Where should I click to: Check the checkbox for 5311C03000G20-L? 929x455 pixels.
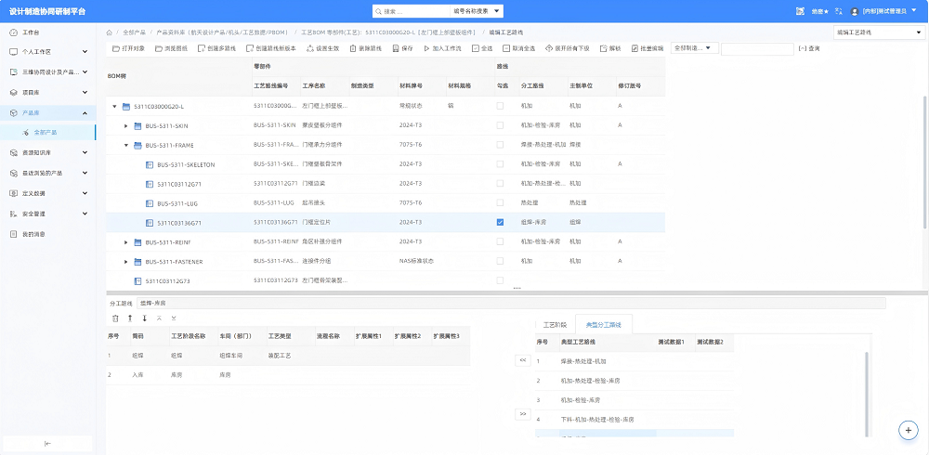point(500,106)
